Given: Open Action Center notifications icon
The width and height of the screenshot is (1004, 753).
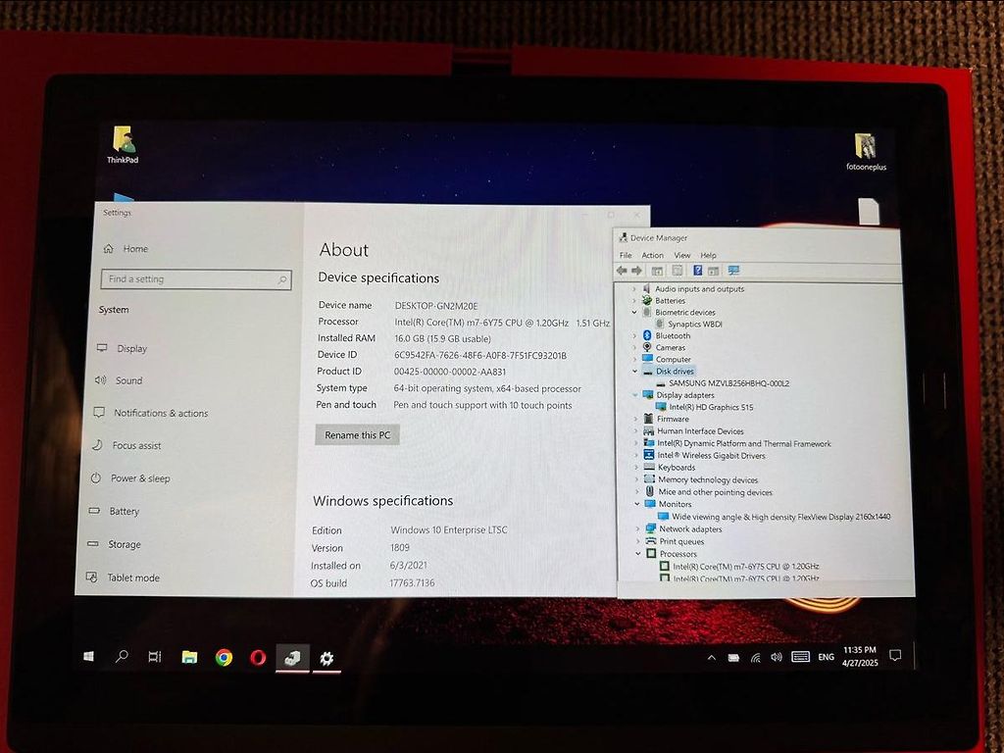Looking at the screenshot, I should 896,655.
